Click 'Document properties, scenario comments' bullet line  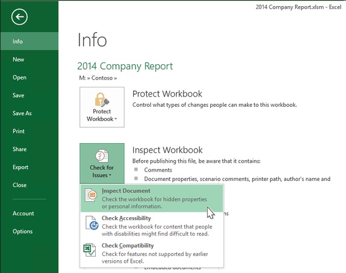(x=237, y=179)
